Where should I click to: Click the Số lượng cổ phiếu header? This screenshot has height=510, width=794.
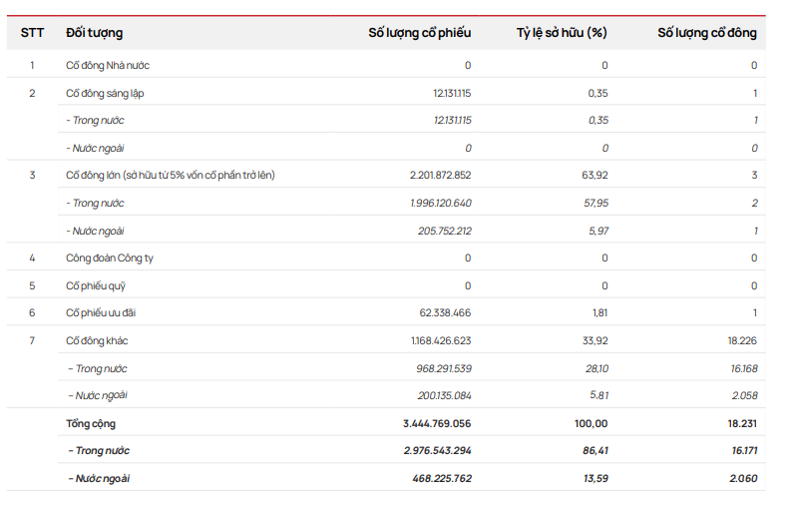(x=419, y=33)
